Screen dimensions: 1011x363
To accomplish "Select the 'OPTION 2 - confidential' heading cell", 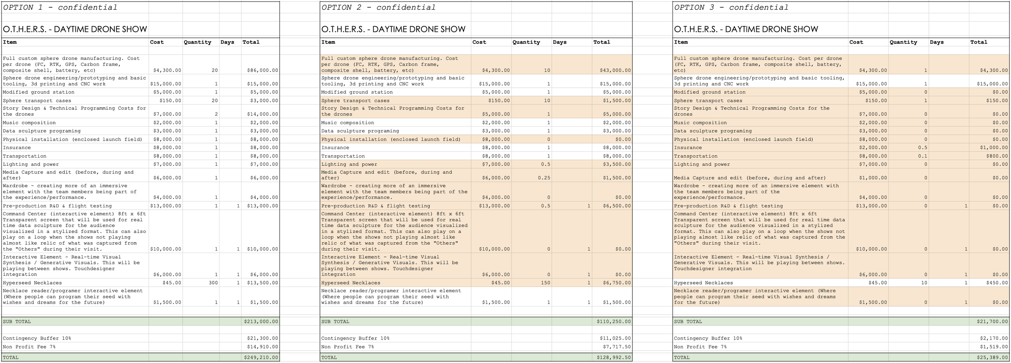I will click(379, 7).
